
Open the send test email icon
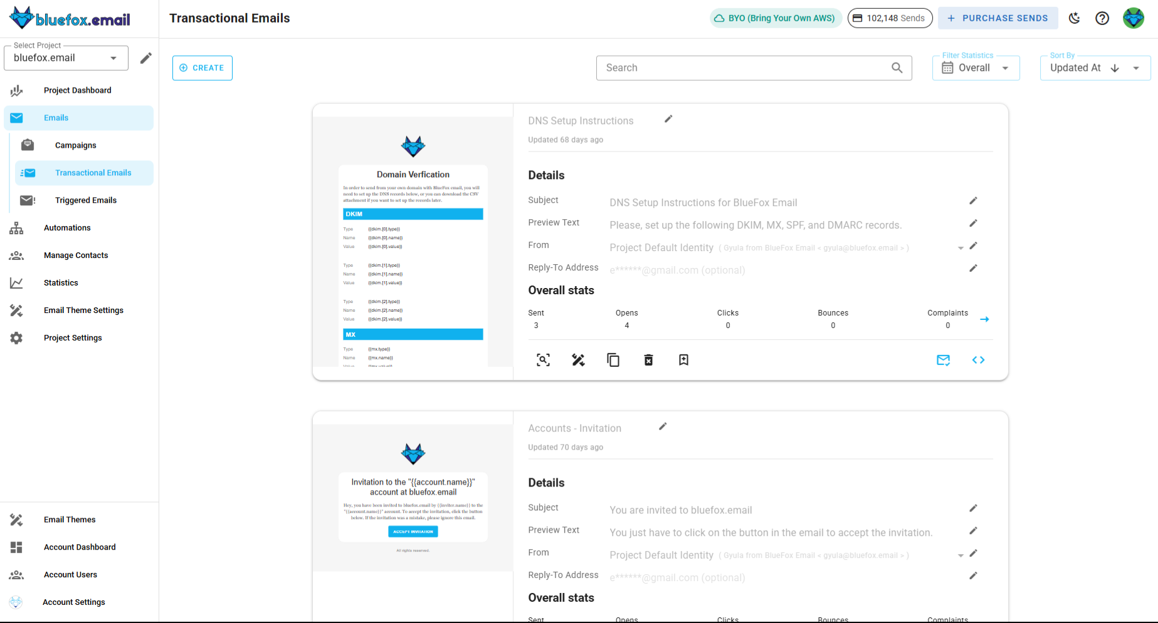coord(944,360)
